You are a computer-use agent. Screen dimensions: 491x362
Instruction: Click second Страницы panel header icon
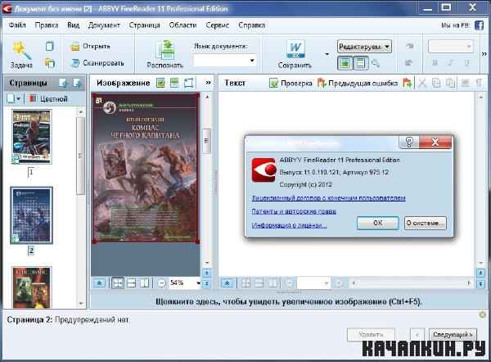[77, 83]
